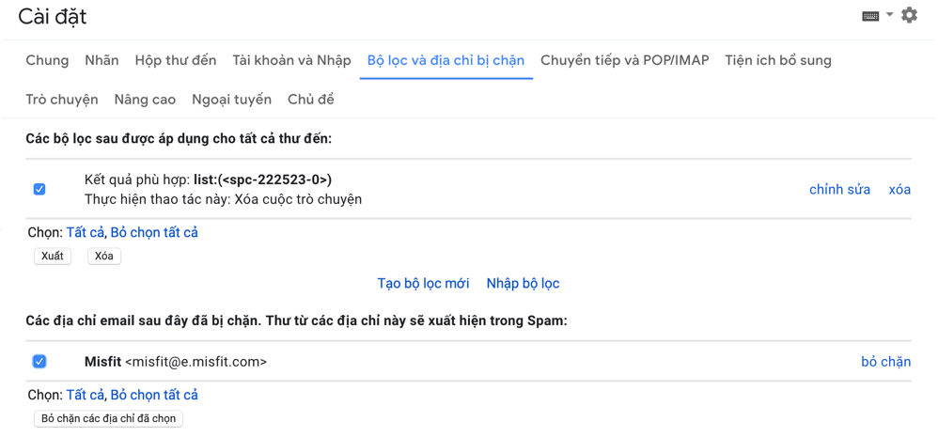938x437 pixels.
Task: Open the Chủ đề tab
Action: (310, 100)
